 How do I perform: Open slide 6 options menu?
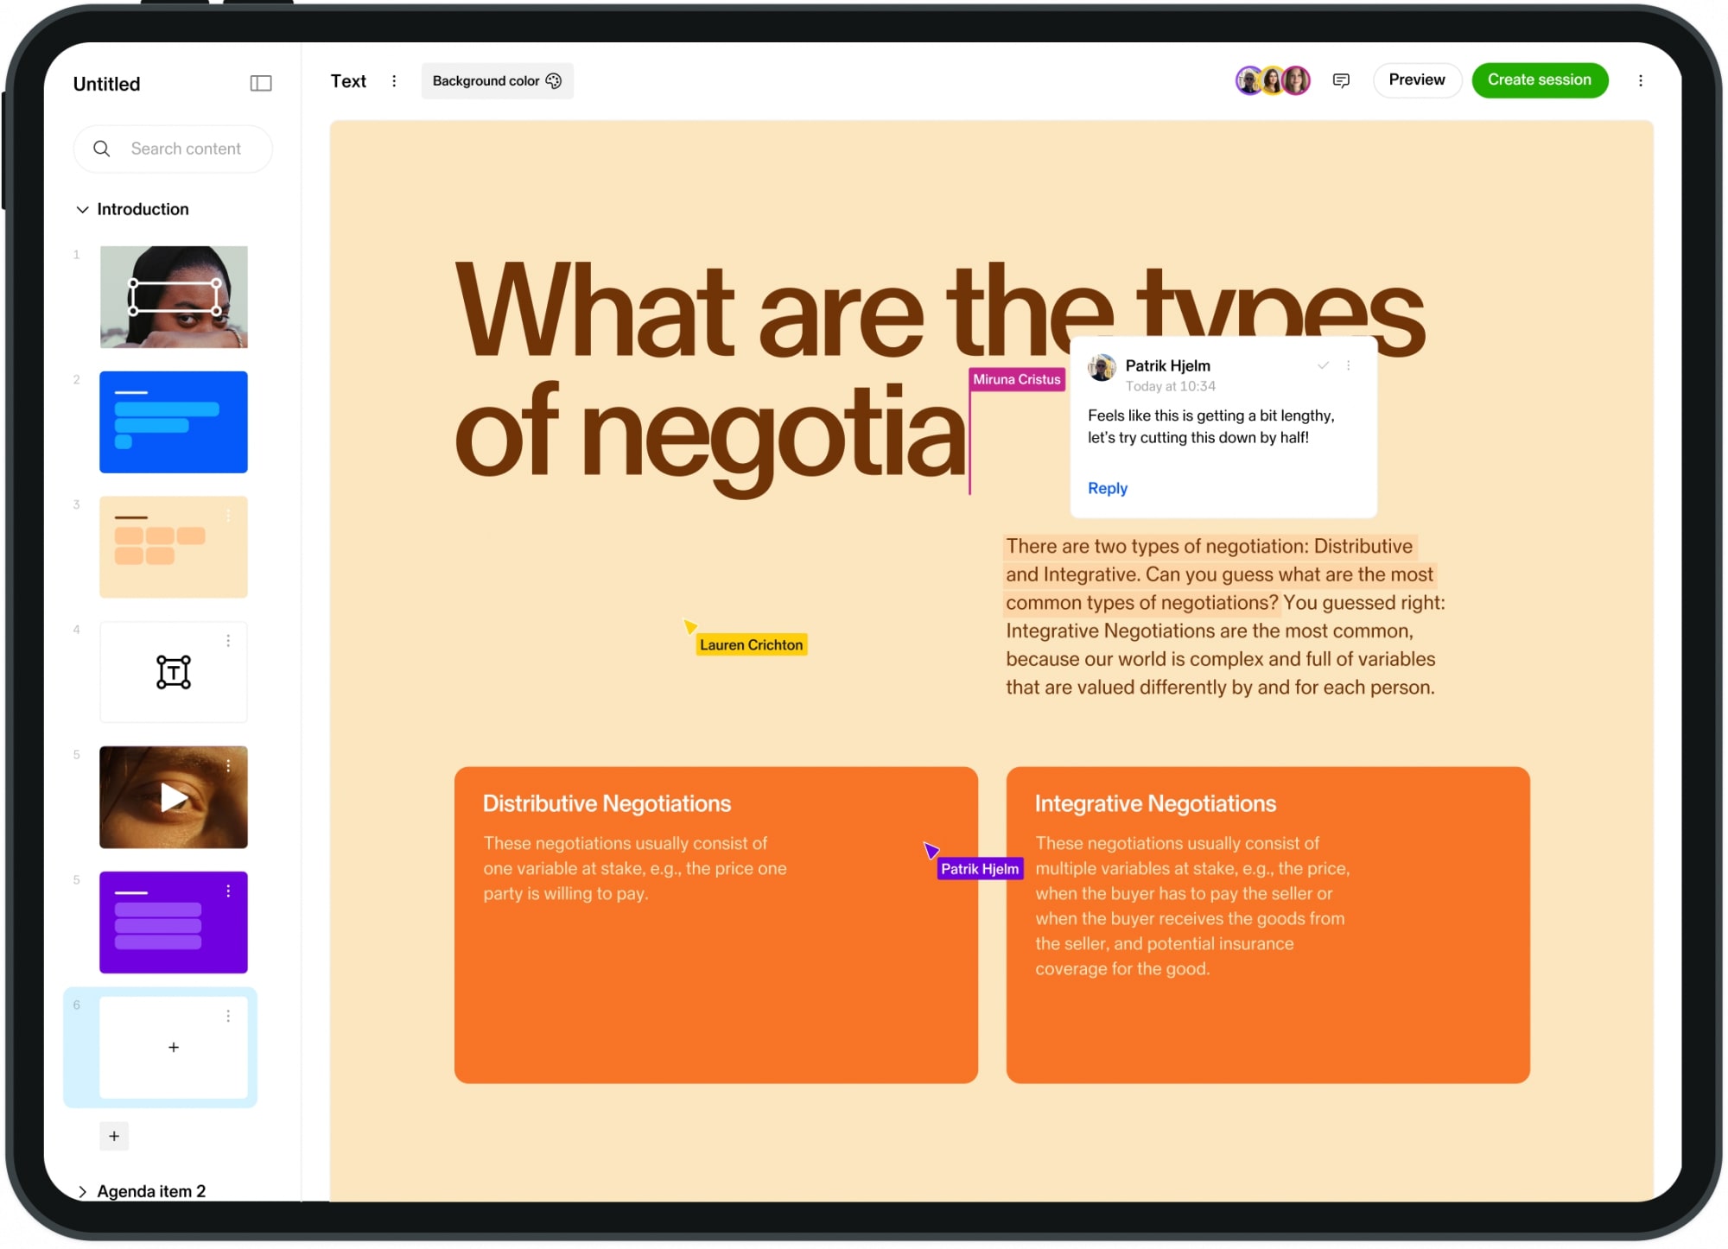[x=228, y=1017]
